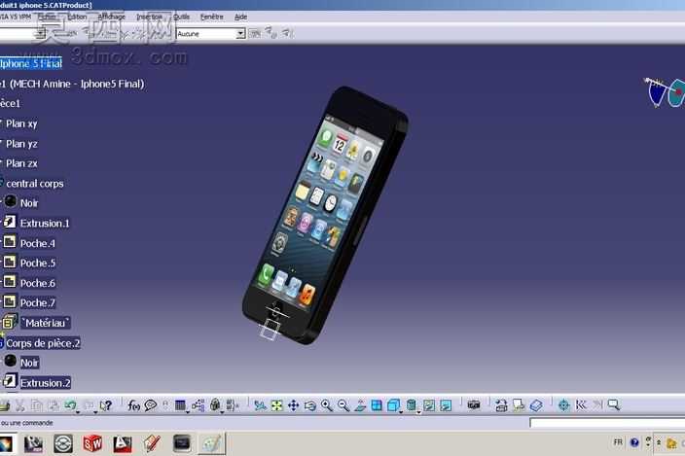Screen dimensions: 685x456
Task: Click the iPhone 3D model in viewport
Action: coord(325,216)
